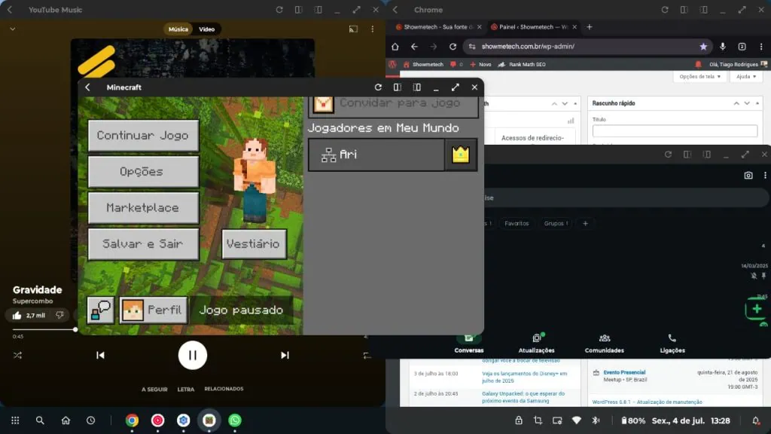Viewport: 771px width, 434px height.
Task: Open the Comunidades tab in WhatsApp
Action: point(604,344)
